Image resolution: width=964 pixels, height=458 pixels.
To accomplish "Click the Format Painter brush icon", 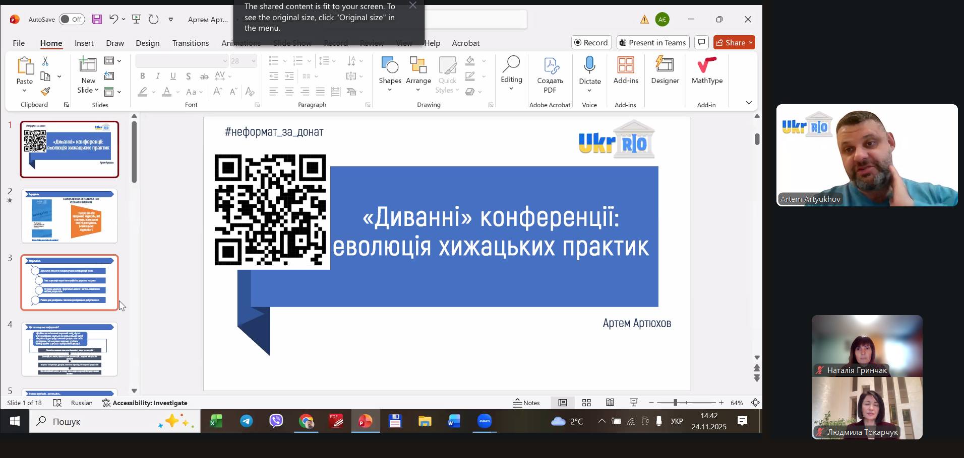I will click(x=45, y=91).
